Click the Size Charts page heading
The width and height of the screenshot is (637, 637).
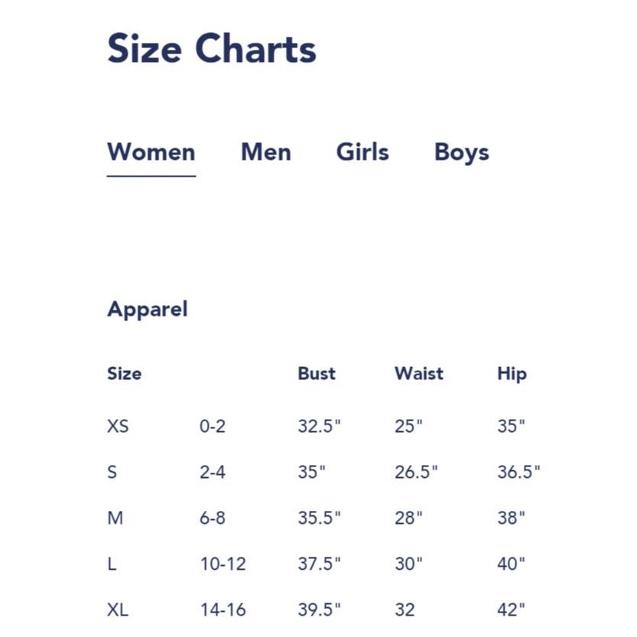(x=212, y=49)
